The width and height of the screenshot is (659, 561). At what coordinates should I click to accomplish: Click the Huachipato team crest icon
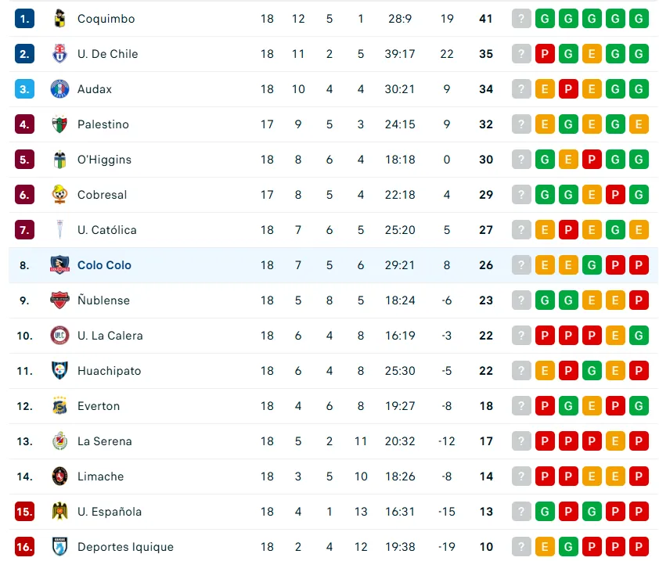pyautogui.click(x=59, y=371)
